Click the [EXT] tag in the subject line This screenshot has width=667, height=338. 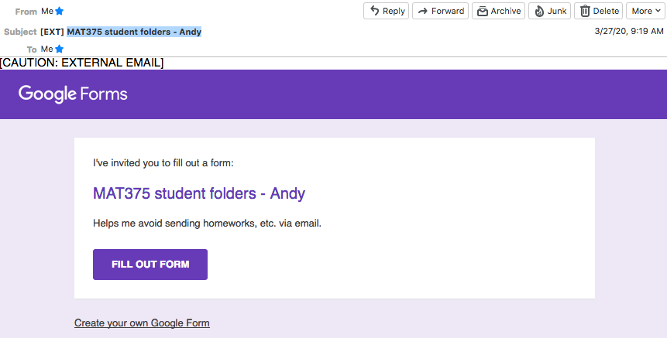pyautogui.click(x=52, y=32)
